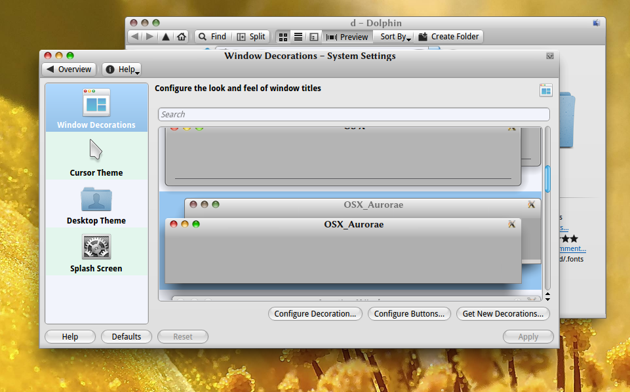
Task: Click the Reset button
Action: pyautogui.click(x=183, y=336)
